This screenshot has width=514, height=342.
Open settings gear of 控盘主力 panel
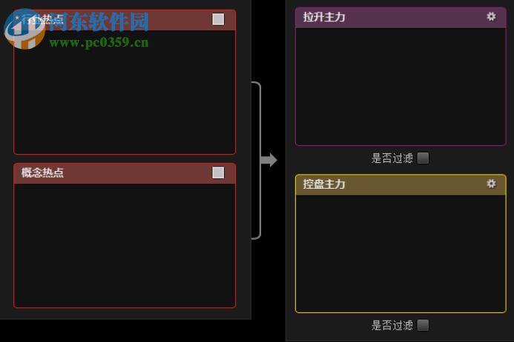coord(491,184)
